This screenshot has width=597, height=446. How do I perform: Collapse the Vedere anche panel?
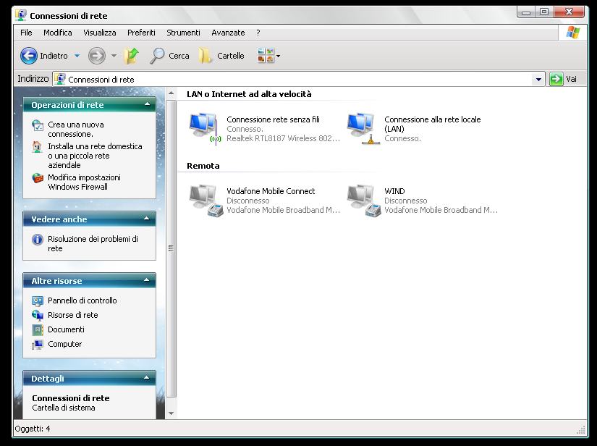click(x=148, y=219)
